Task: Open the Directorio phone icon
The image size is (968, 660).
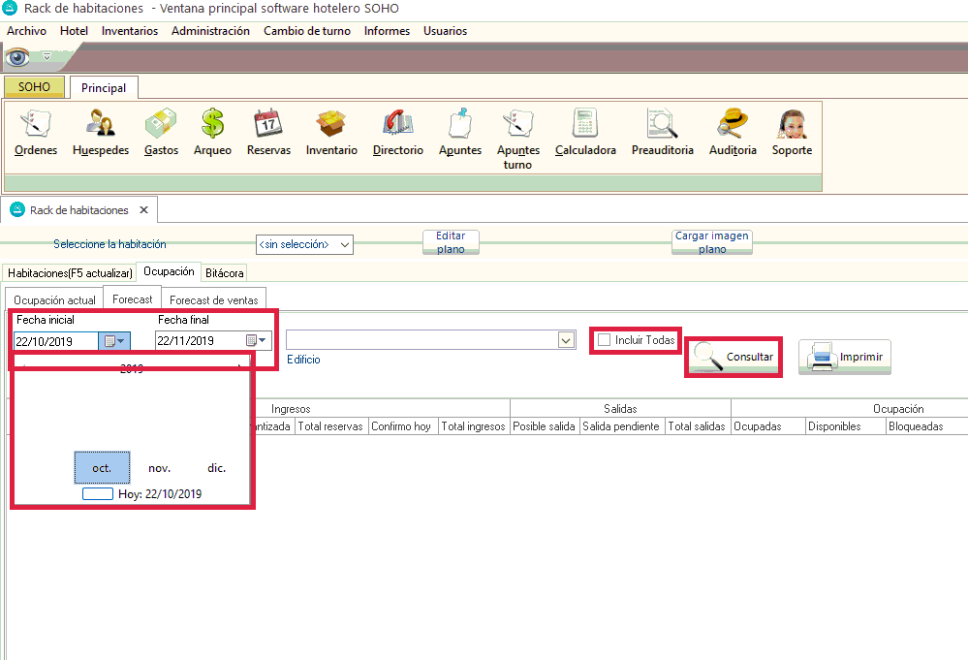Action: 397,125
